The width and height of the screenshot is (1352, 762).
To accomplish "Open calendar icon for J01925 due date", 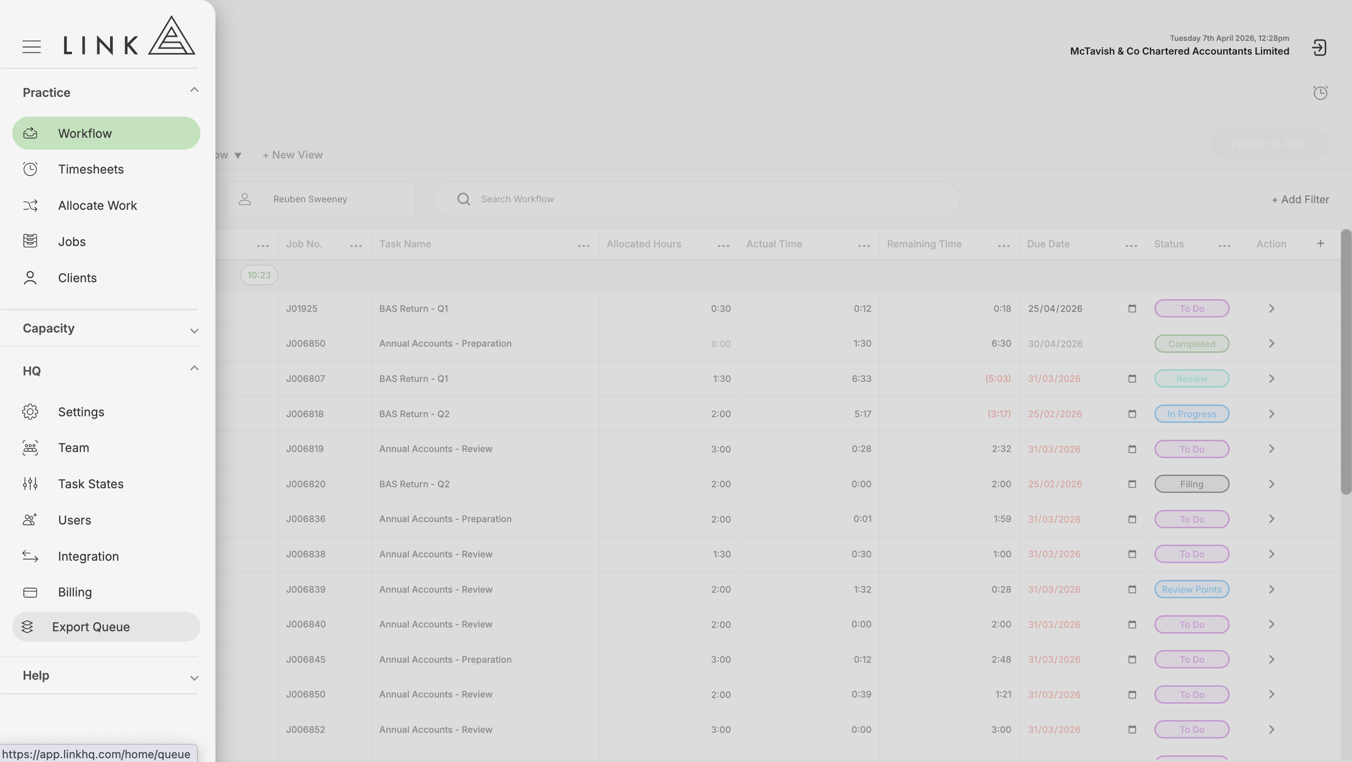I will [x=1132, y=309].
